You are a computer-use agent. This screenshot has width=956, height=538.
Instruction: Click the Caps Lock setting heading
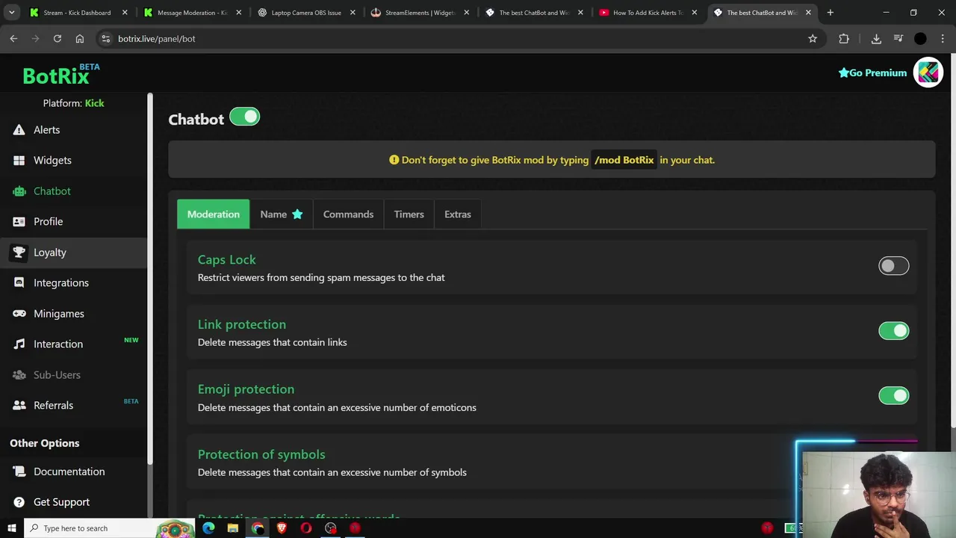tap(226, 260)
